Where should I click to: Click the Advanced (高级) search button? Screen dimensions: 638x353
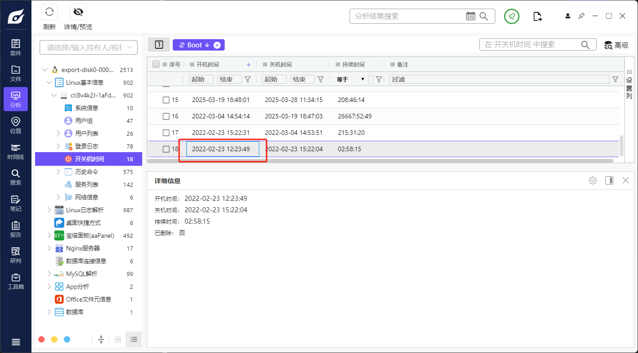(x=616, y=45)
